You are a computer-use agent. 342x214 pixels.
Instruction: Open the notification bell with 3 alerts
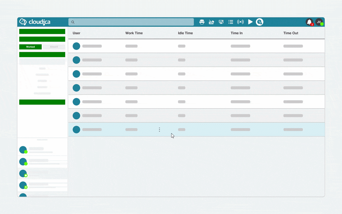click(x=309, y=22)
